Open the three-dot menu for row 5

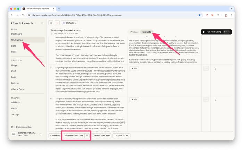click(x=215, y=69)
